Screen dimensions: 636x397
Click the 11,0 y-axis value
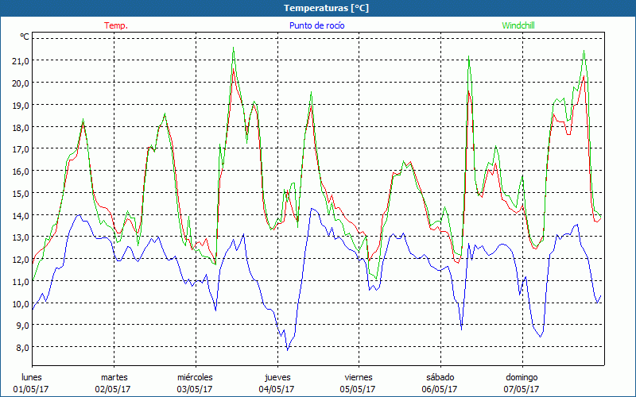click(20, 281)
